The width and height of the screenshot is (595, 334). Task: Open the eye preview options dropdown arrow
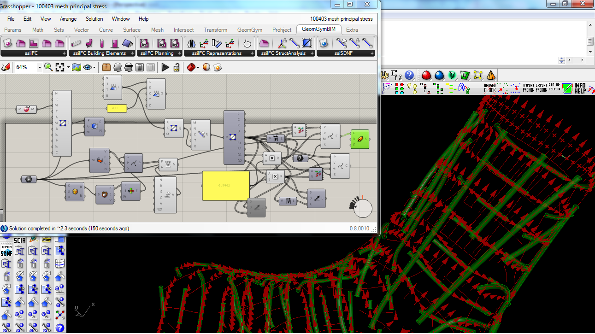click(94, 67)
